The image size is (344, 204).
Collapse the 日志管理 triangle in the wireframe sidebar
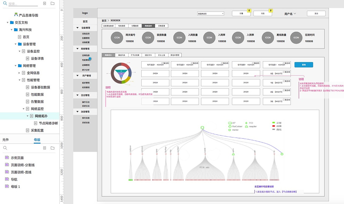pos(78,95)
